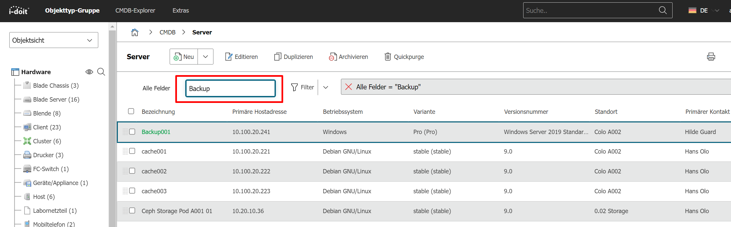Open the CMDB-Explorer menu

[135, 11]
